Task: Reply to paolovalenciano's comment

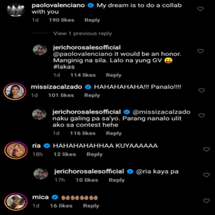Action: click(92, 20)
